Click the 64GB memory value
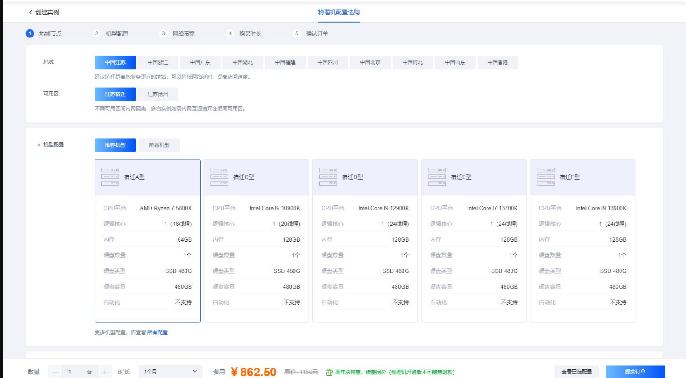The width and height of the screenshot is (686, 378). (x=185, y=240)
